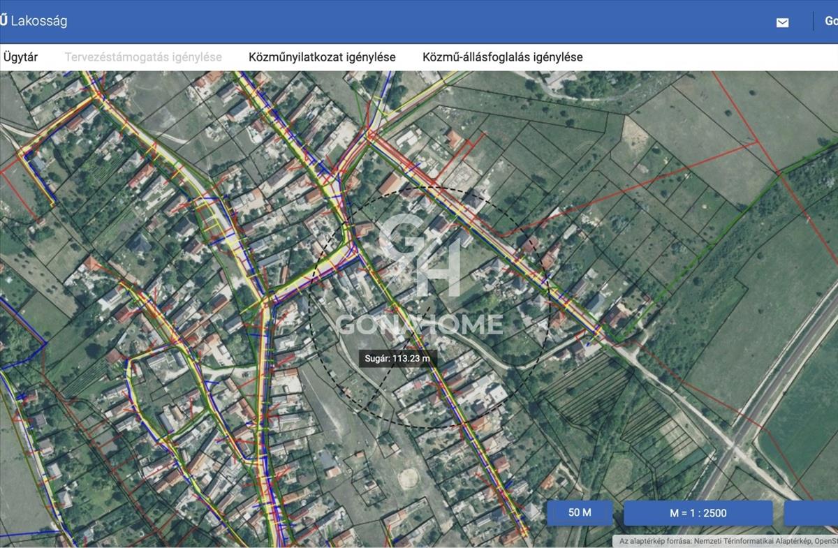Screen dimensions: 838x548
Task: Click the round dirt clearing on the map
Action: (x=408, y=478)
